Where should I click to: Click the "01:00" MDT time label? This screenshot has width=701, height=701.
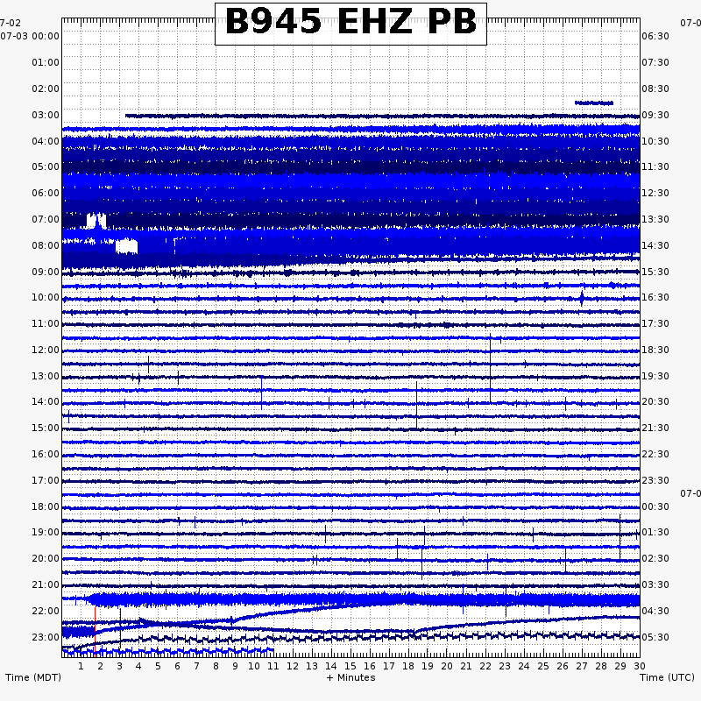tap(46, 62)
